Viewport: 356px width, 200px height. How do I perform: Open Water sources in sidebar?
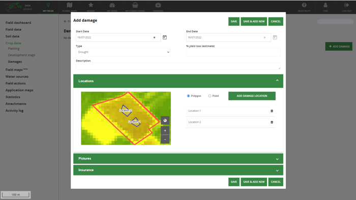click(17, 77)
